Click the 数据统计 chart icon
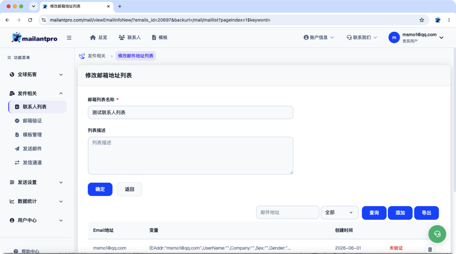Screen dimensions: 456x254 [12, 201]
